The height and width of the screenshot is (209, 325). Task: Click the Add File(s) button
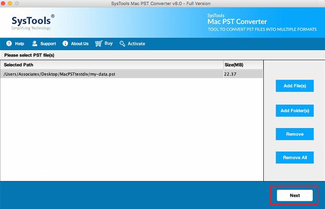click(295, 85)
